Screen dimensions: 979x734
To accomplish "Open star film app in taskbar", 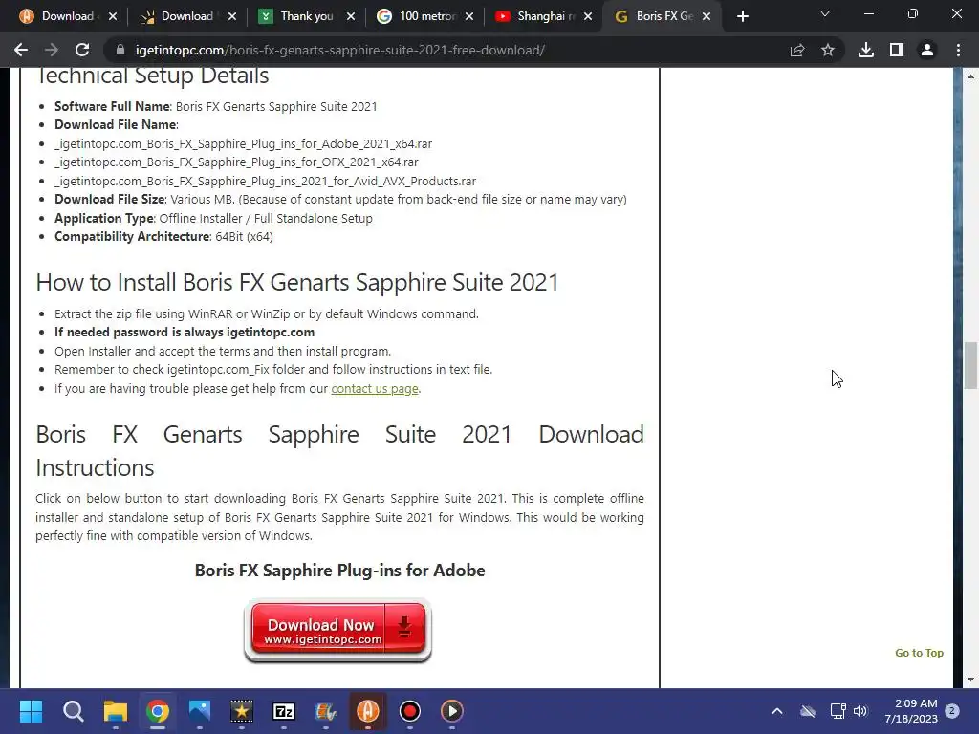I will click(x=242, y=711).
